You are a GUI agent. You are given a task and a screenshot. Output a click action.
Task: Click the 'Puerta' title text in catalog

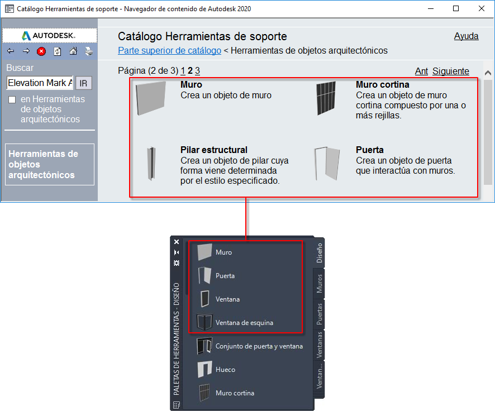370,150
